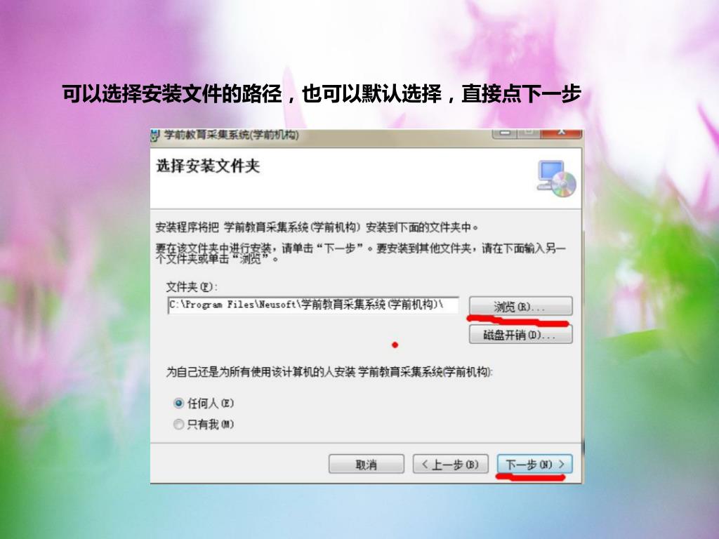Click the 选择安装文件夹 dialog heading
Image resolution: width=719 pixels, height=539 pixels.
[208, 166]
